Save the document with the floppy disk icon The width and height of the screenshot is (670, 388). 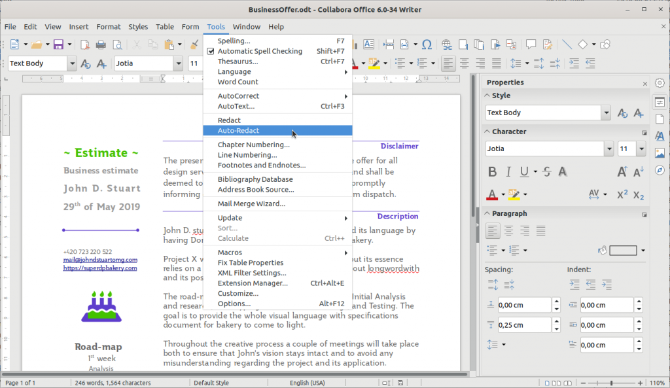58,44
